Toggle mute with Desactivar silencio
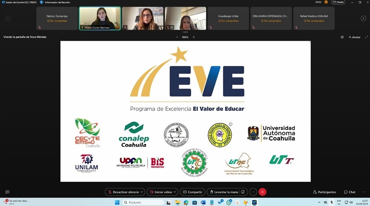Screen dimensions: 370x206 tap(123, 192)
